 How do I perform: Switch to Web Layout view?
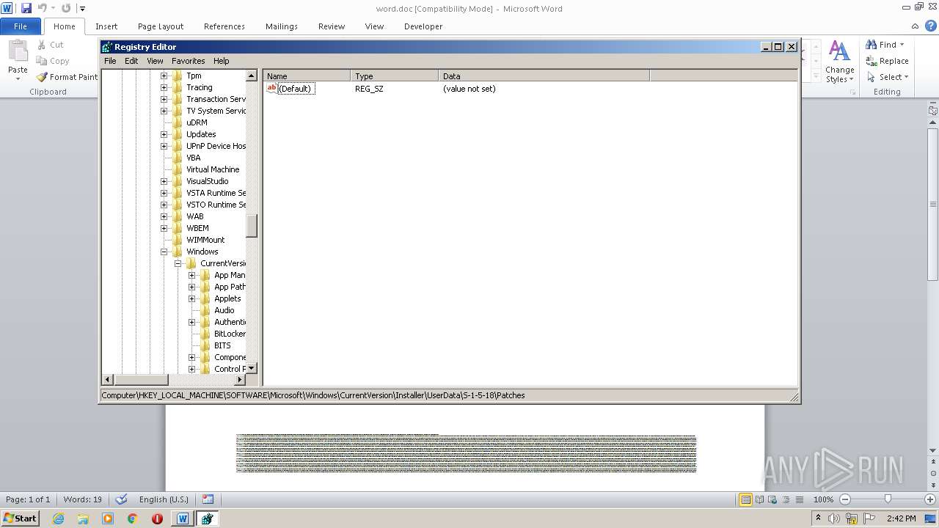tap(772, 499)
